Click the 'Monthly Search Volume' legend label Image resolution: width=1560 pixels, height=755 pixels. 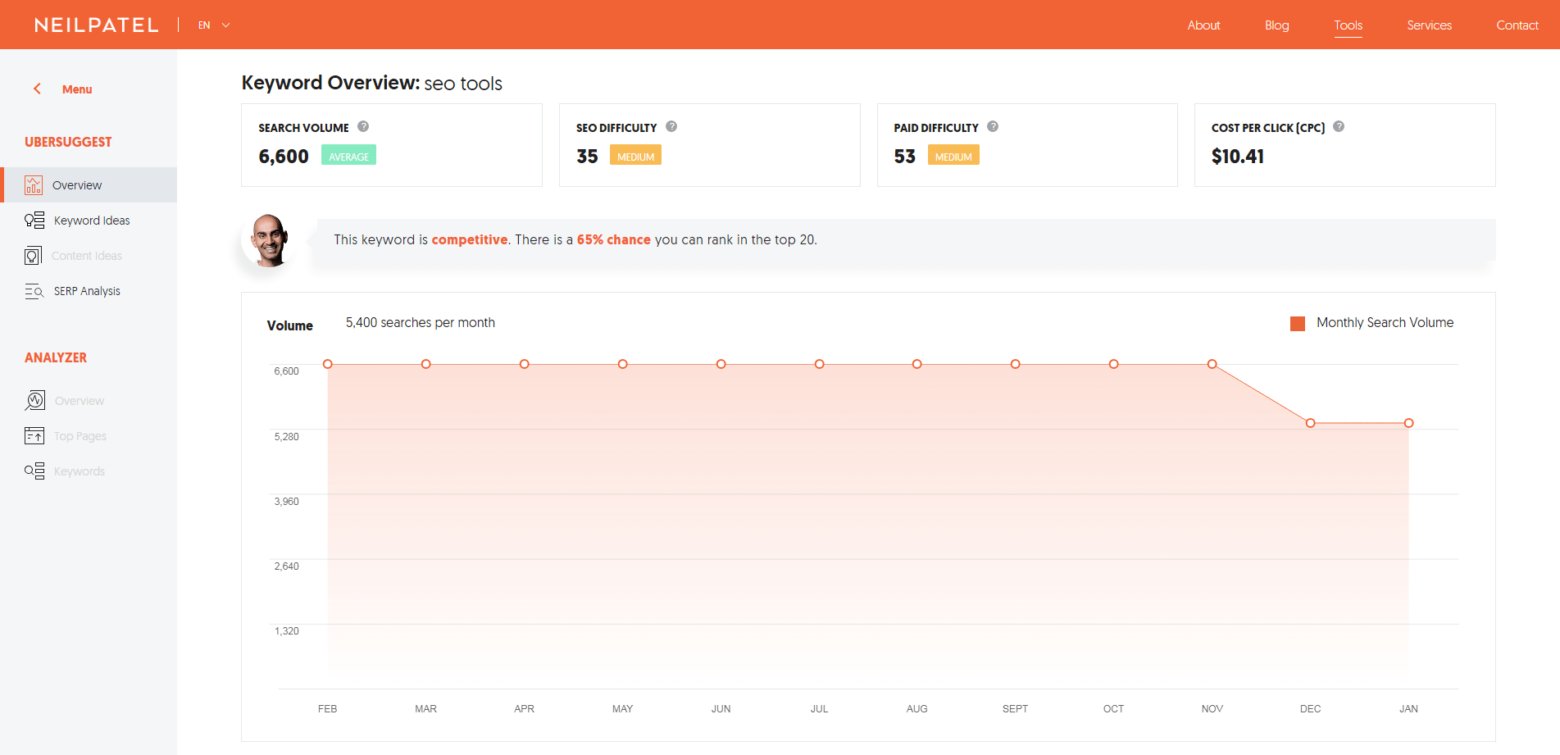[1385, 323]
